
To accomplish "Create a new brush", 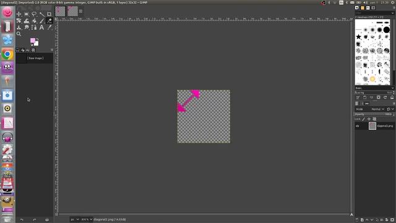I will pos(364,97).
